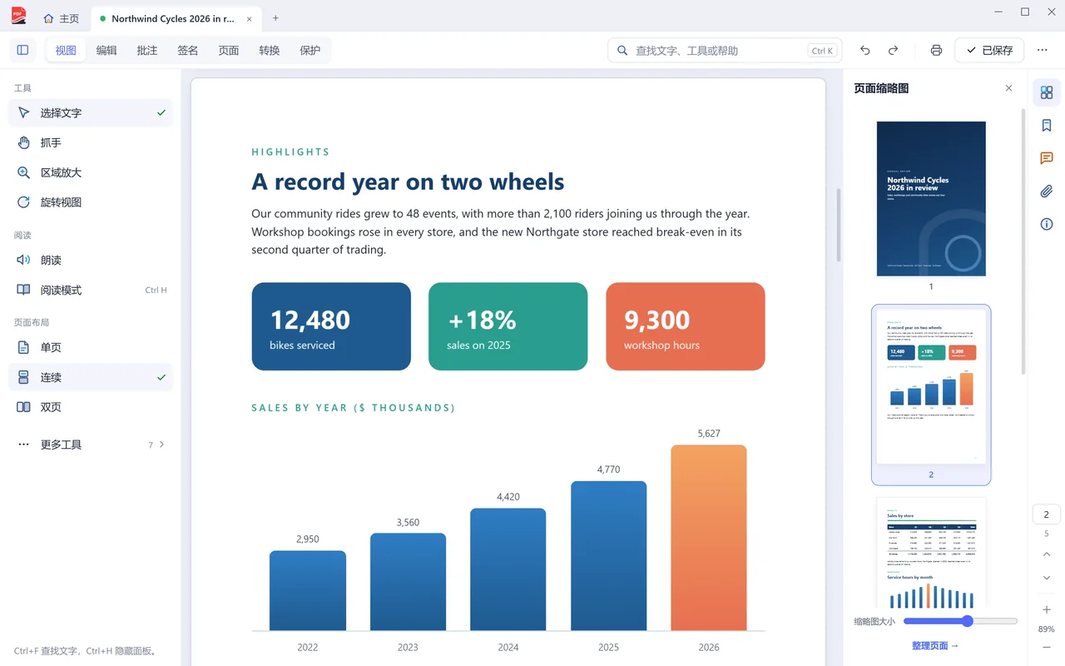Click the 已保存 saved button
Image resolution: width=1065 pixels, height=666 pixels.
pos(989,50)
